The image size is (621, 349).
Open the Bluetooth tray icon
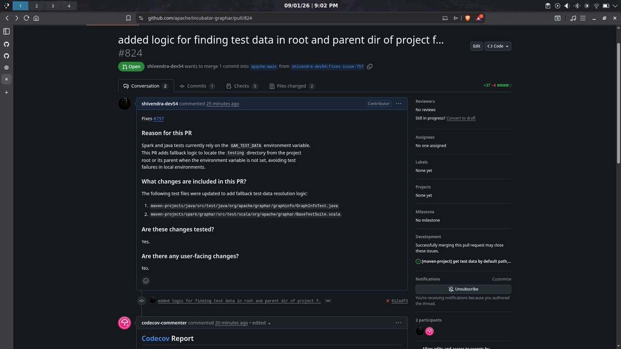(576, 6)
